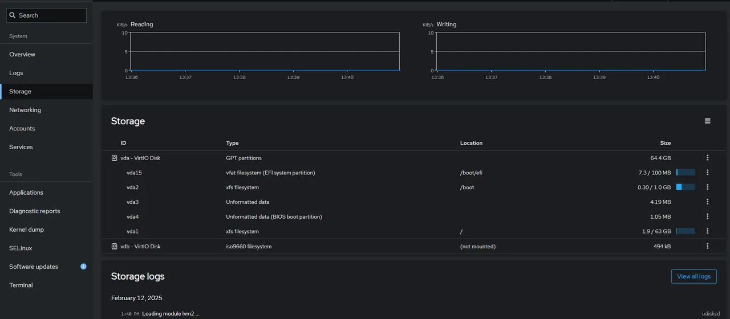Image resolution: width=730 pixels, height=319 pixels.
Task: Open kebab menu for vdb VirtIO Disk
Action: [707, 246]
